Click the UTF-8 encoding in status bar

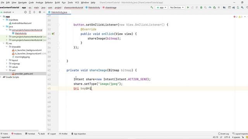[x=227, y=137]
